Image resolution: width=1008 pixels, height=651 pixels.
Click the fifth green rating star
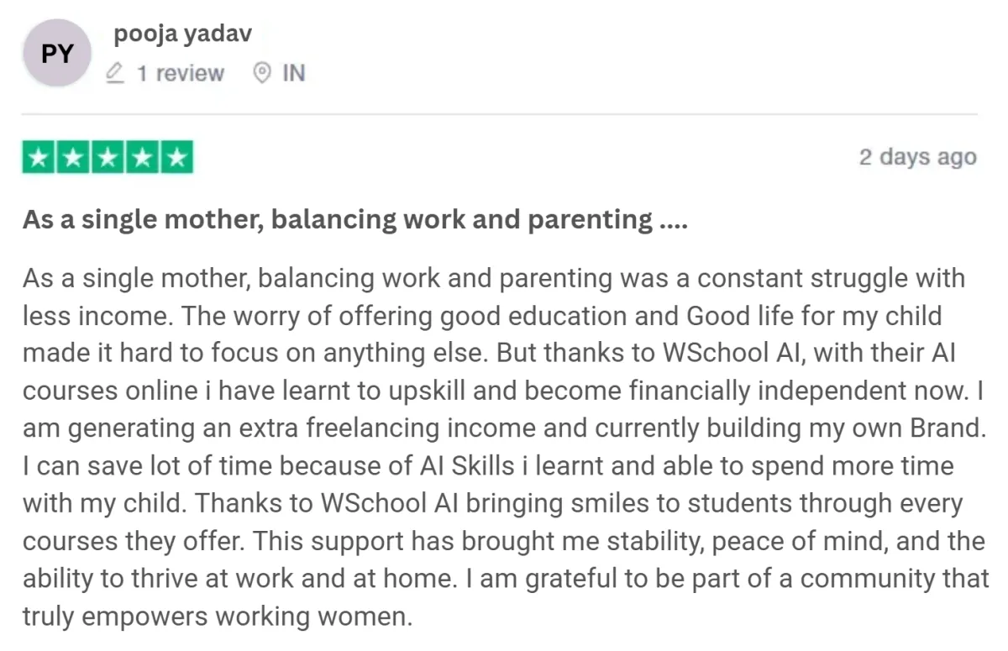click(x=176, y=158)
